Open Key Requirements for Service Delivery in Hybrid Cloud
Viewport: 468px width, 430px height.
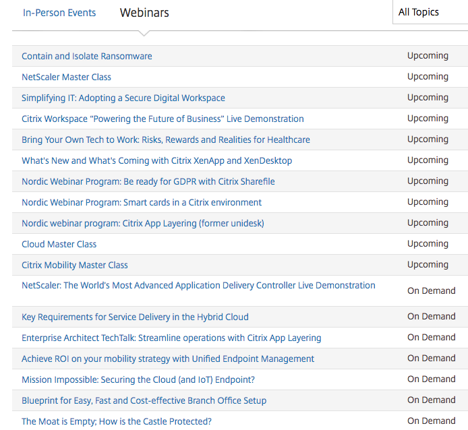(135, 317)
